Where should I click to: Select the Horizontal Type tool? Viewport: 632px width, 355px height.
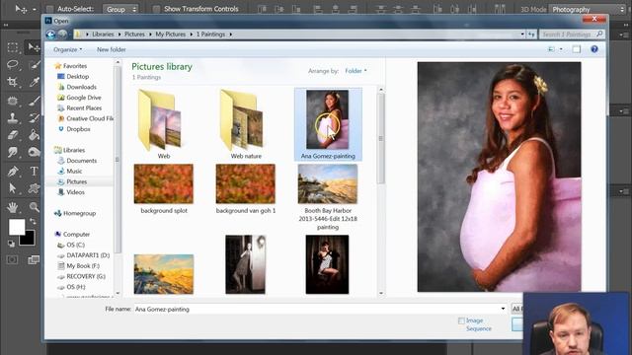(34, 171)
